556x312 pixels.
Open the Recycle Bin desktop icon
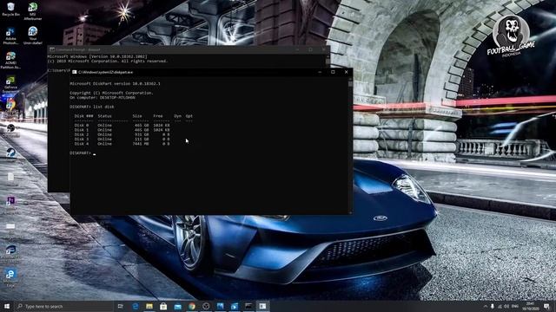[10, 10]
